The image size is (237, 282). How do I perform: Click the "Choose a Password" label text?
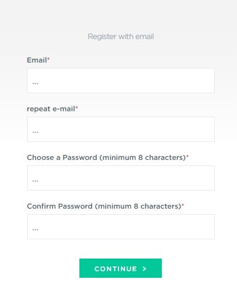[62, 158]
